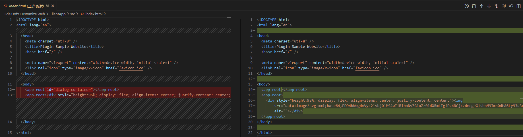Click the HTML file icon on the tab
Screen dimensions: 523x137
pyautogui.click(x=6, y=6)
